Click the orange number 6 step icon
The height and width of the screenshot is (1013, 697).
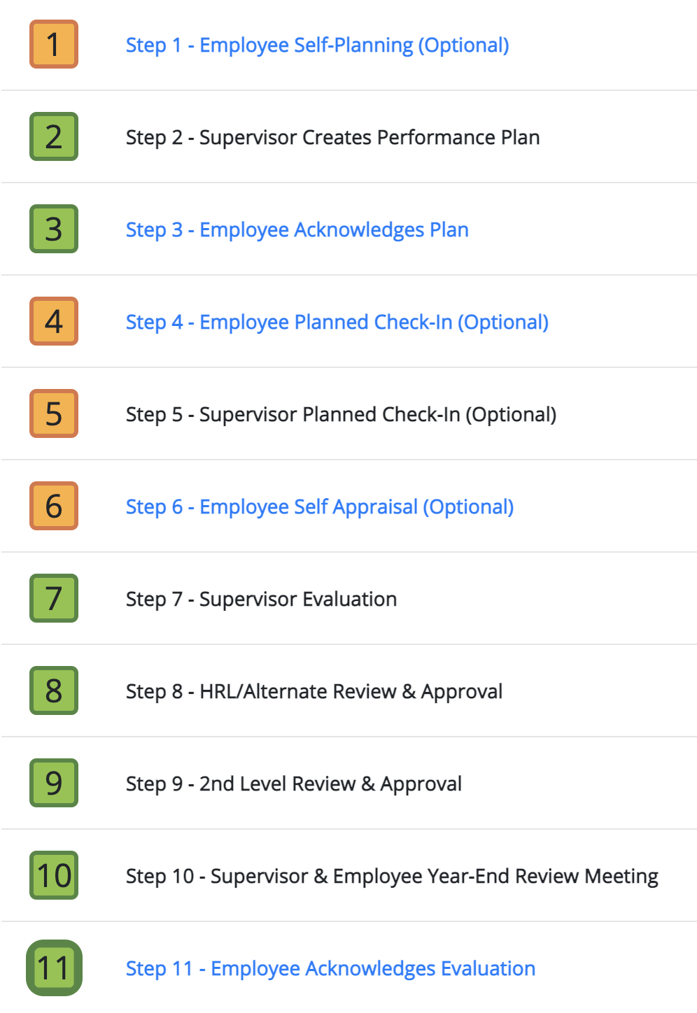(x=54, y=506)
